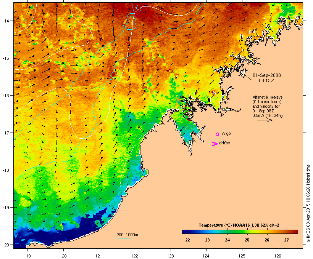
Task: Click the '26' colorbar tick label
Action: (267, 240)
